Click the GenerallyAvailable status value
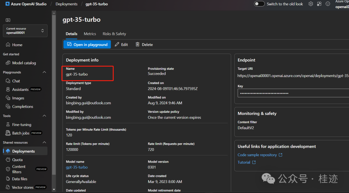349x193 pixels. (x=81, y=182)
